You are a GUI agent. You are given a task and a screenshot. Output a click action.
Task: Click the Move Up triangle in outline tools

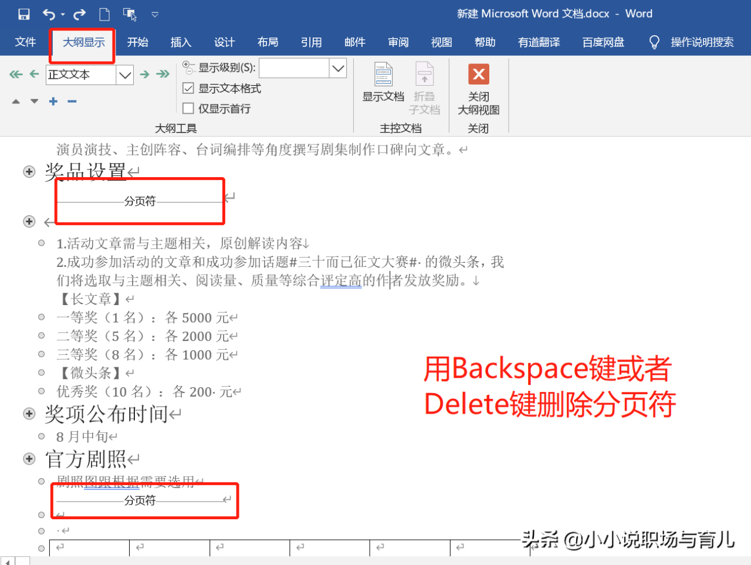(x=16, y=102)
